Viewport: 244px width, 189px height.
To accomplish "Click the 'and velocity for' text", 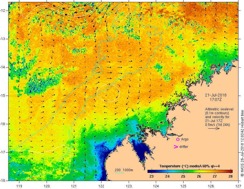I will (217, 117).
